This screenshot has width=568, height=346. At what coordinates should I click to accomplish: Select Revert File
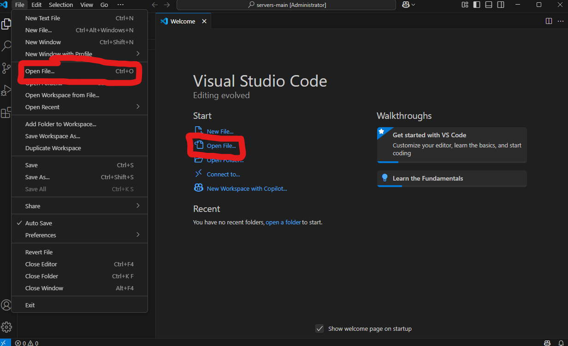click(79, 252)
